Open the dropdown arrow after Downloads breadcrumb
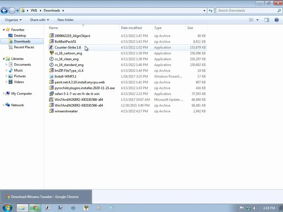Viewport: 283px width, 212px height. tap(63, 10)
